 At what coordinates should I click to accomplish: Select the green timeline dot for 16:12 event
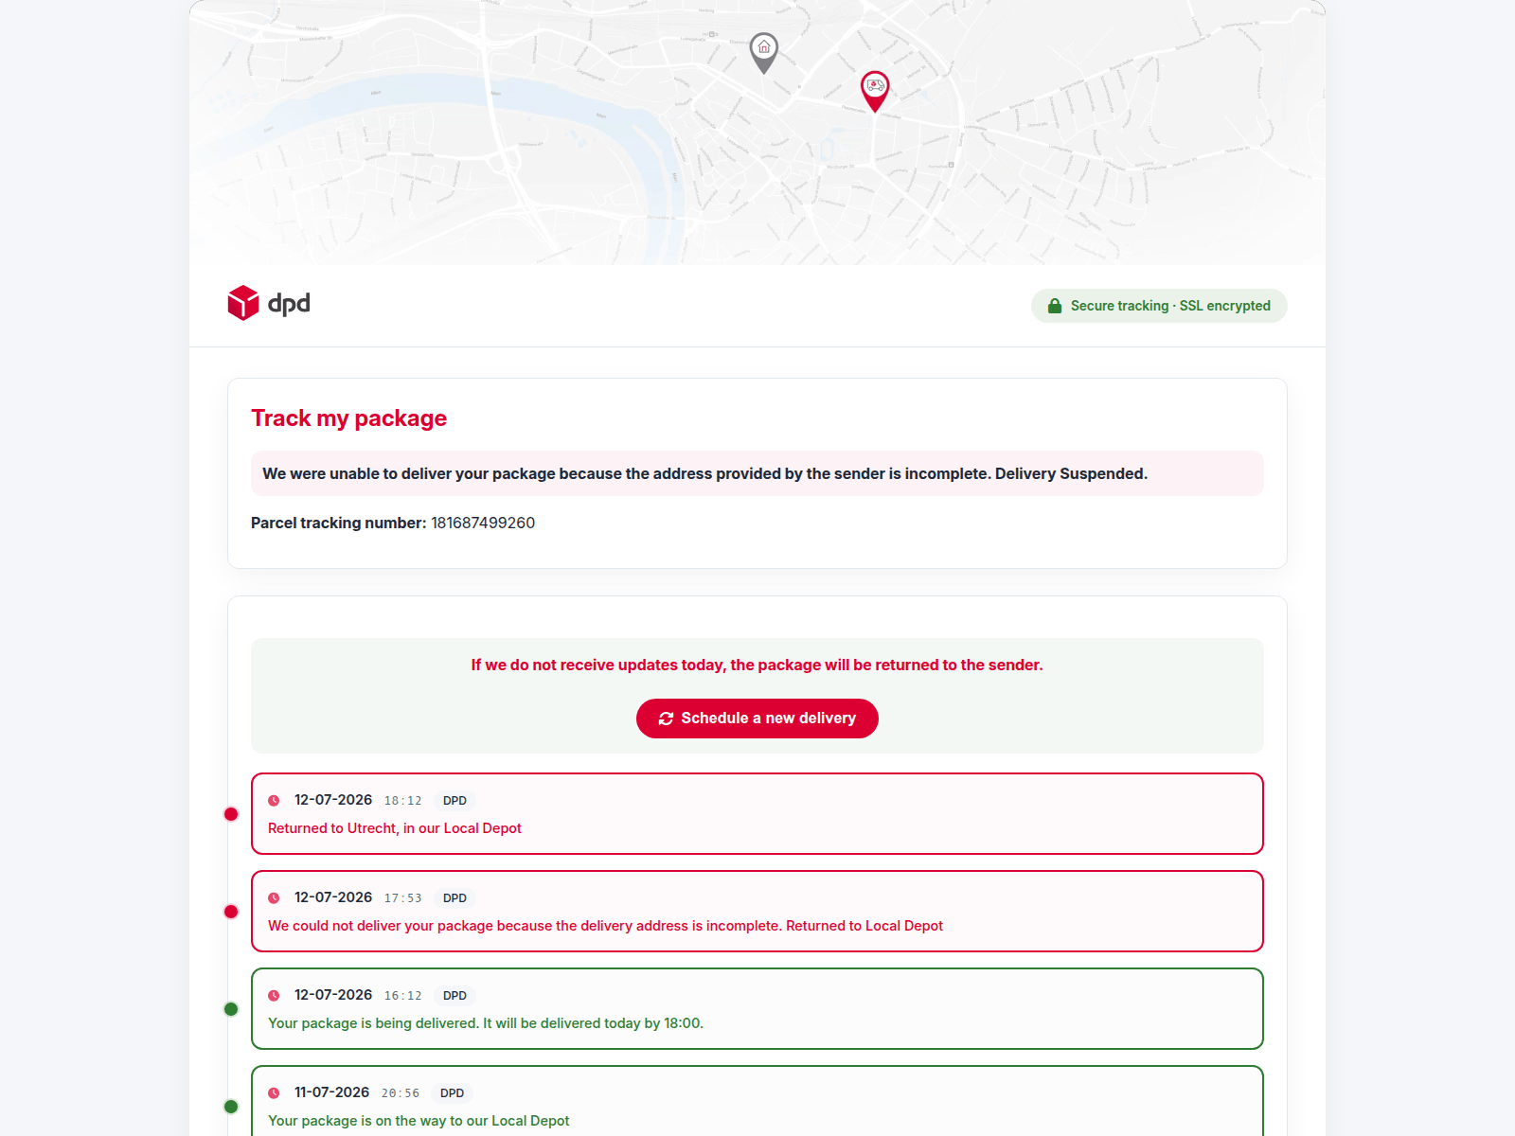231,1009
